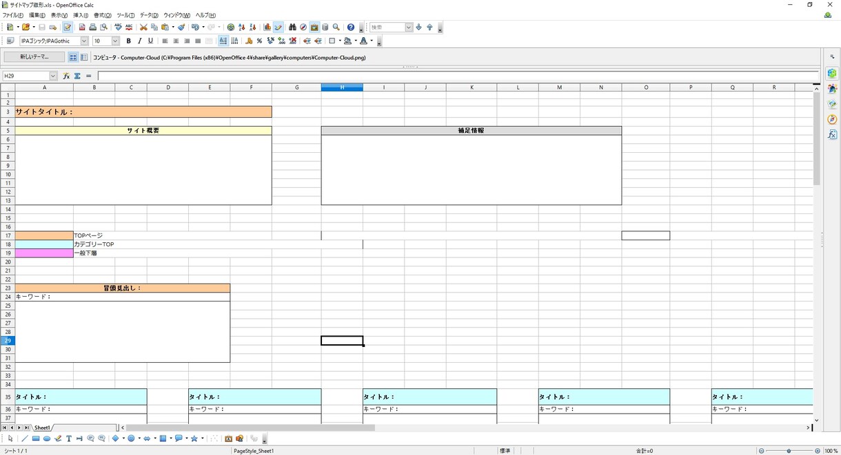Select the Rectangle drawing tool
The image size is (841, 455).
[x=36, y=438]
